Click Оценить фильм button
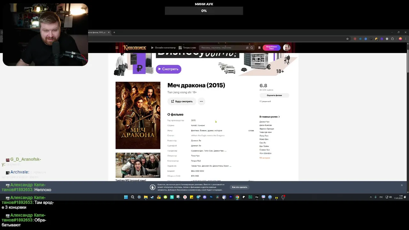 [x=274, y=95]
